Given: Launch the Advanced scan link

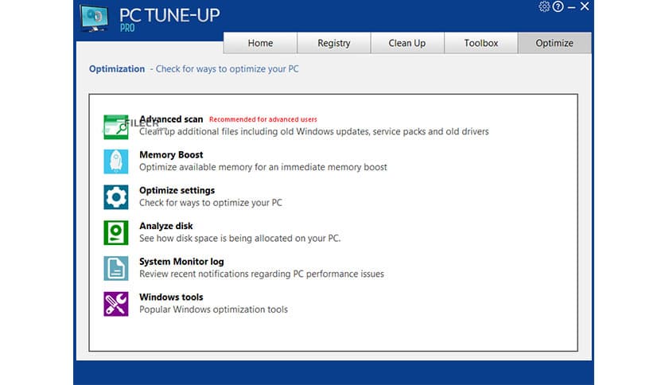Looking at the screenshot, I should tap(171, 119).
